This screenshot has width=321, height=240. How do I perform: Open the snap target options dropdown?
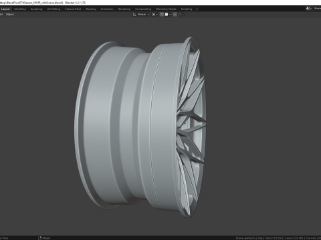(168, 15)
